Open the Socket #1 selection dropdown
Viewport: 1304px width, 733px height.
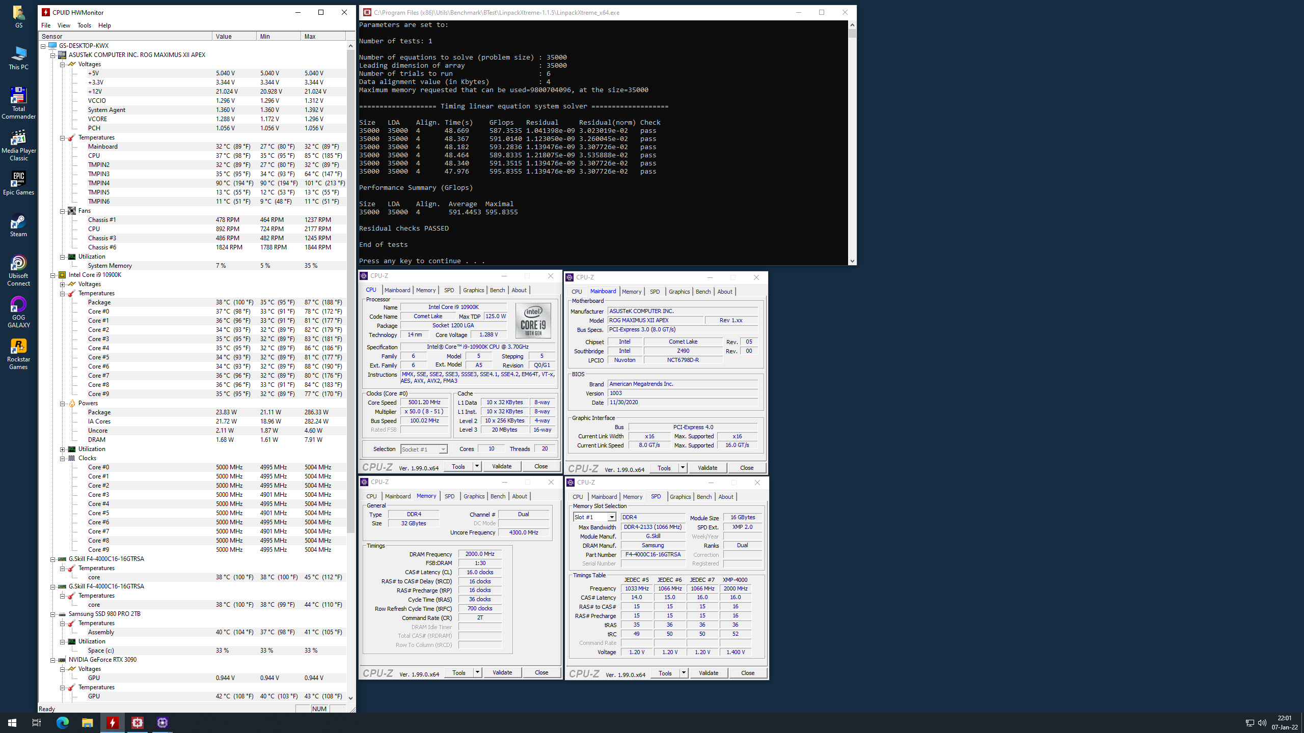(443, 449)
